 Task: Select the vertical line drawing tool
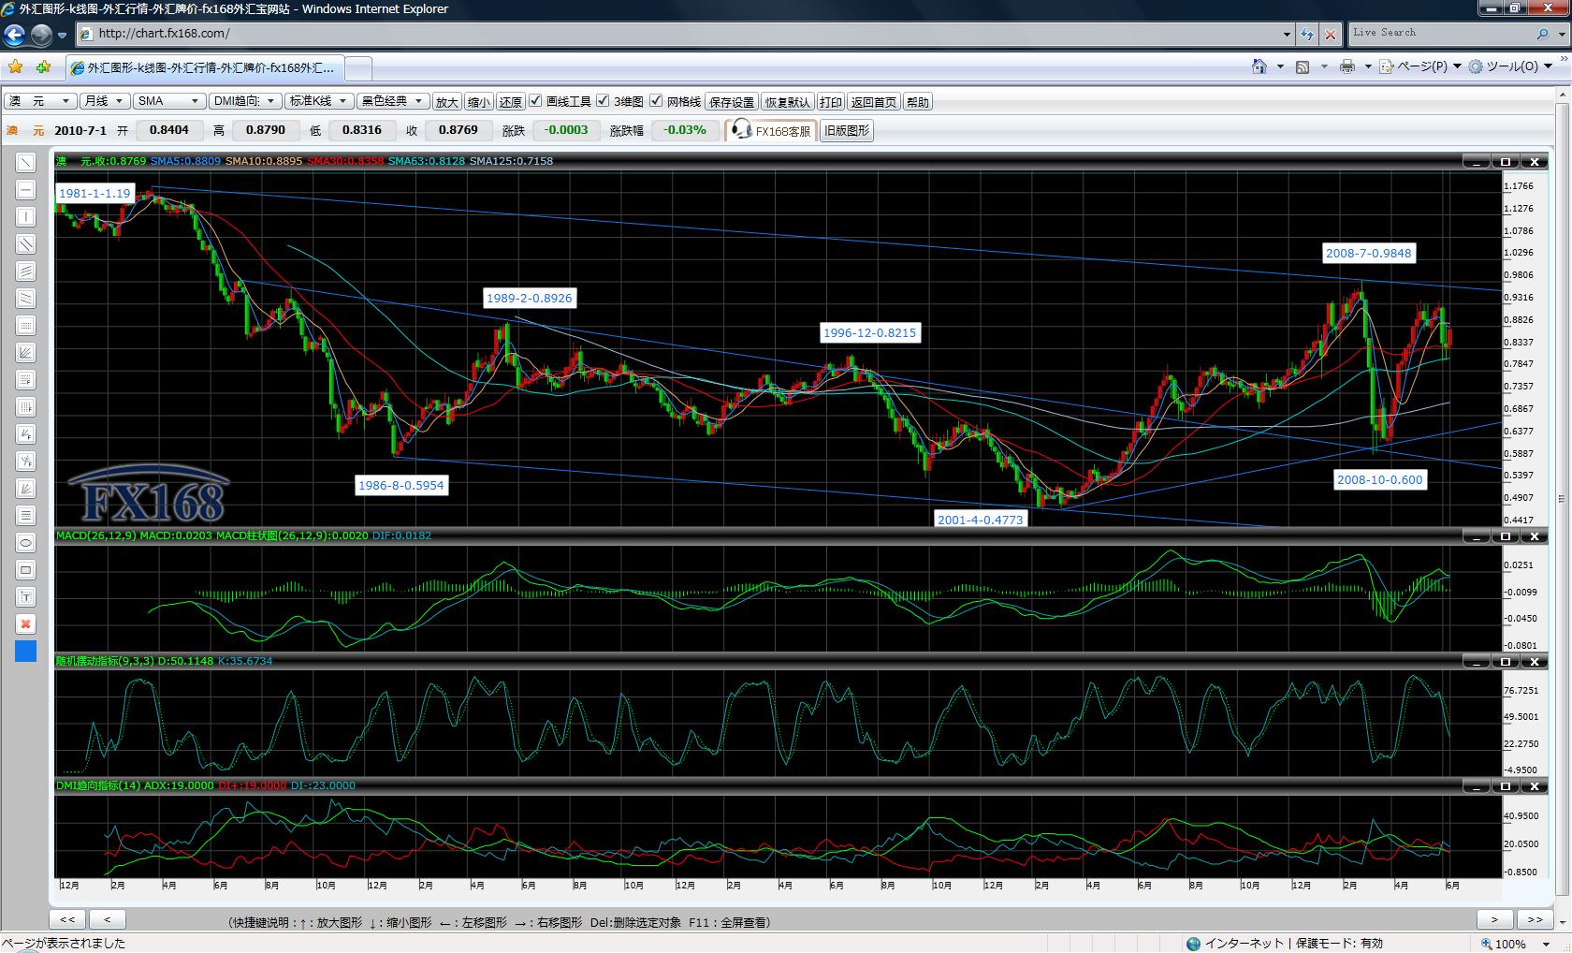(x=26, y=217)
